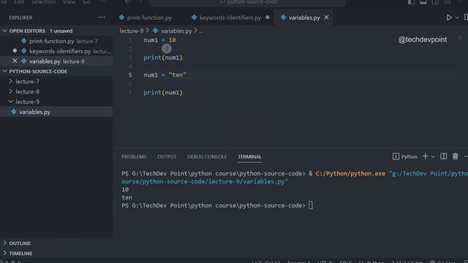Select the TERMINAL panel tab
The image size is (468, 263).
coord(249,156)
